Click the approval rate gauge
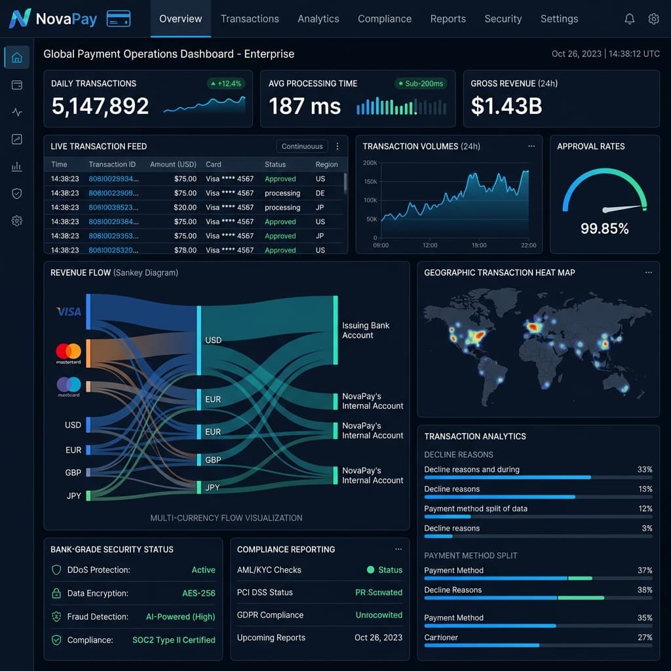Screen dimensions: 671x671 point(604,191)
